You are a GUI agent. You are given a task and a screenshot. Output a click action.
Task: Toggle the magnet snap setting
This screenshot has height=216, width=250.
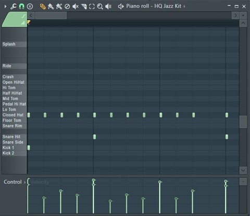(21, 6)
